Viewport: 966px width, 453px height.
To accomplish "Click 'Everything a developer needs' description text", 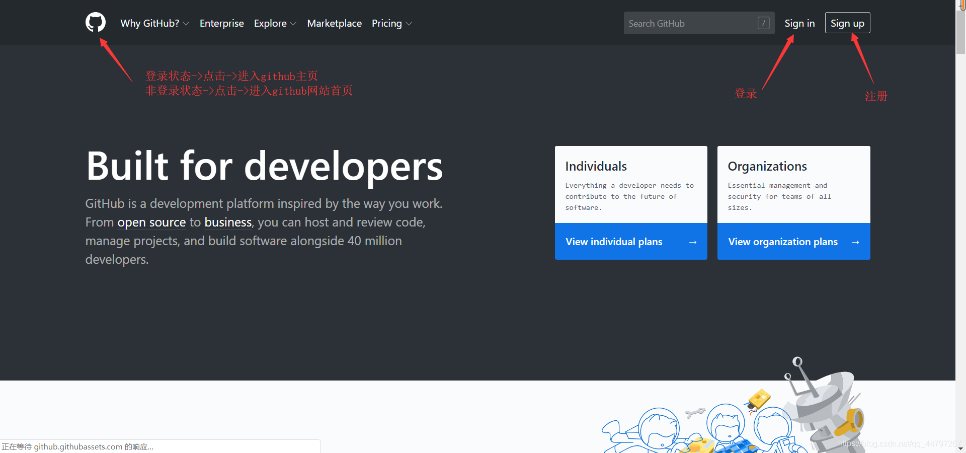I will 629,196.
